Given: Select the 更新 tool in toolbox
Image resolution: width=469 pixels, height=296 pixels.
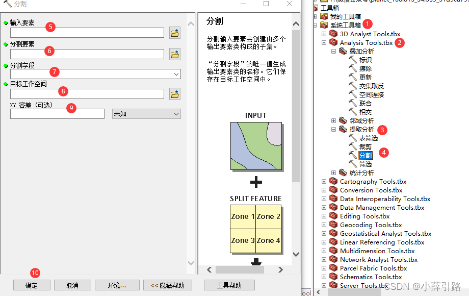Looking at the screenshot, I should point(365,78).
